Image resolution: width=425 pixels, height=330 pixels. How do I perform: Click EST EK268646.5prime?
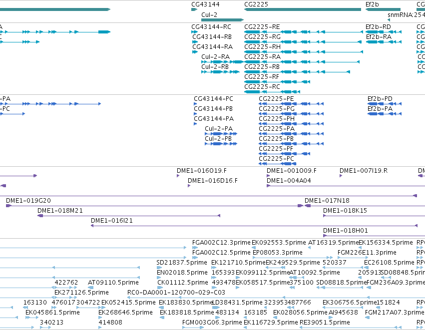pyautogui.click(x=125, y=313)
